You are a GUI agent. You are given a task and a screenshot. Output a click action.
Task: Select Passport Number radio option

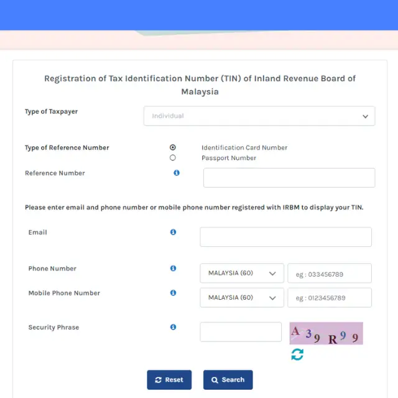click(x=173, y=158)
